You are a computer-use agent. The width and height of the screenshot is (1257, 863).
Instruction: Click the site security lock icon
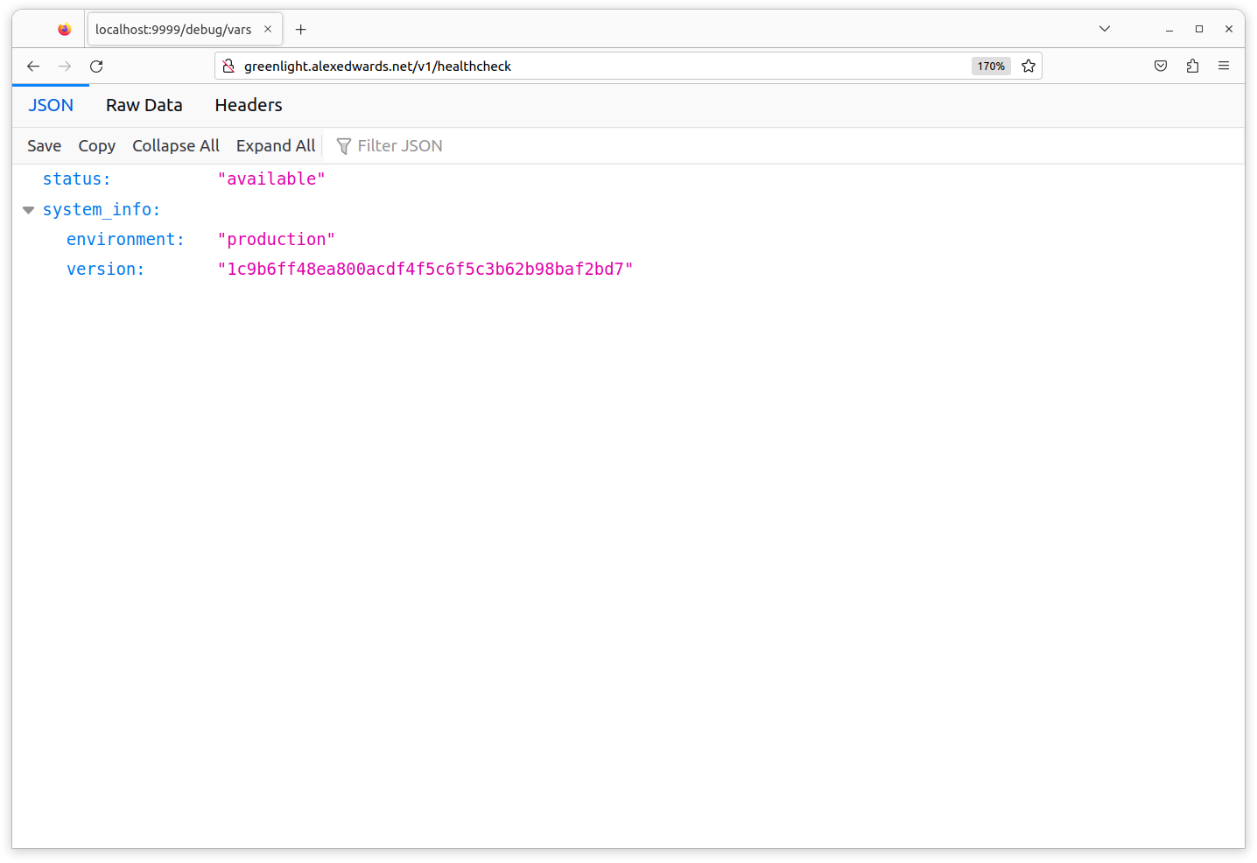point(228,67)
